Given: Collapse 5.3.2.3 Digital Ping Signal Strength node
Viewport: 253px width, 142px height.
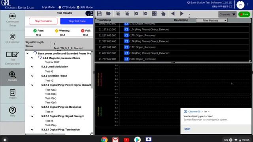Looking at the screenshot, I should tap(32, 116).
